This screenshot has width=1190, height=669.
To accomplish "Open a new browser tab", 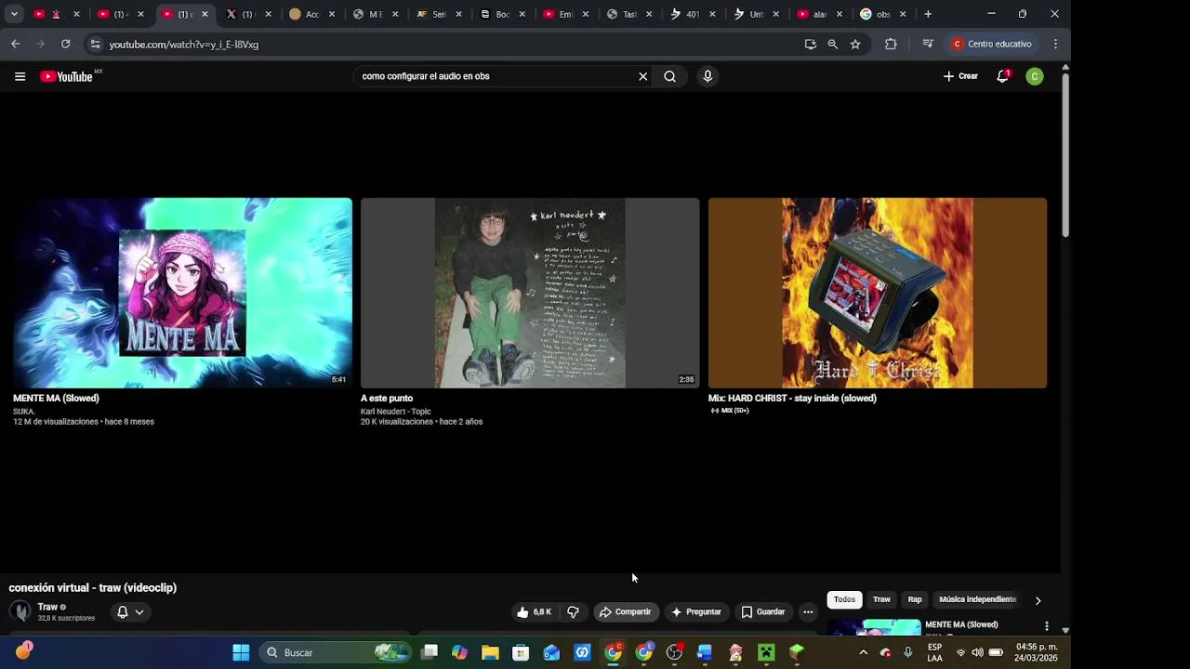I will tap(928, 14).
